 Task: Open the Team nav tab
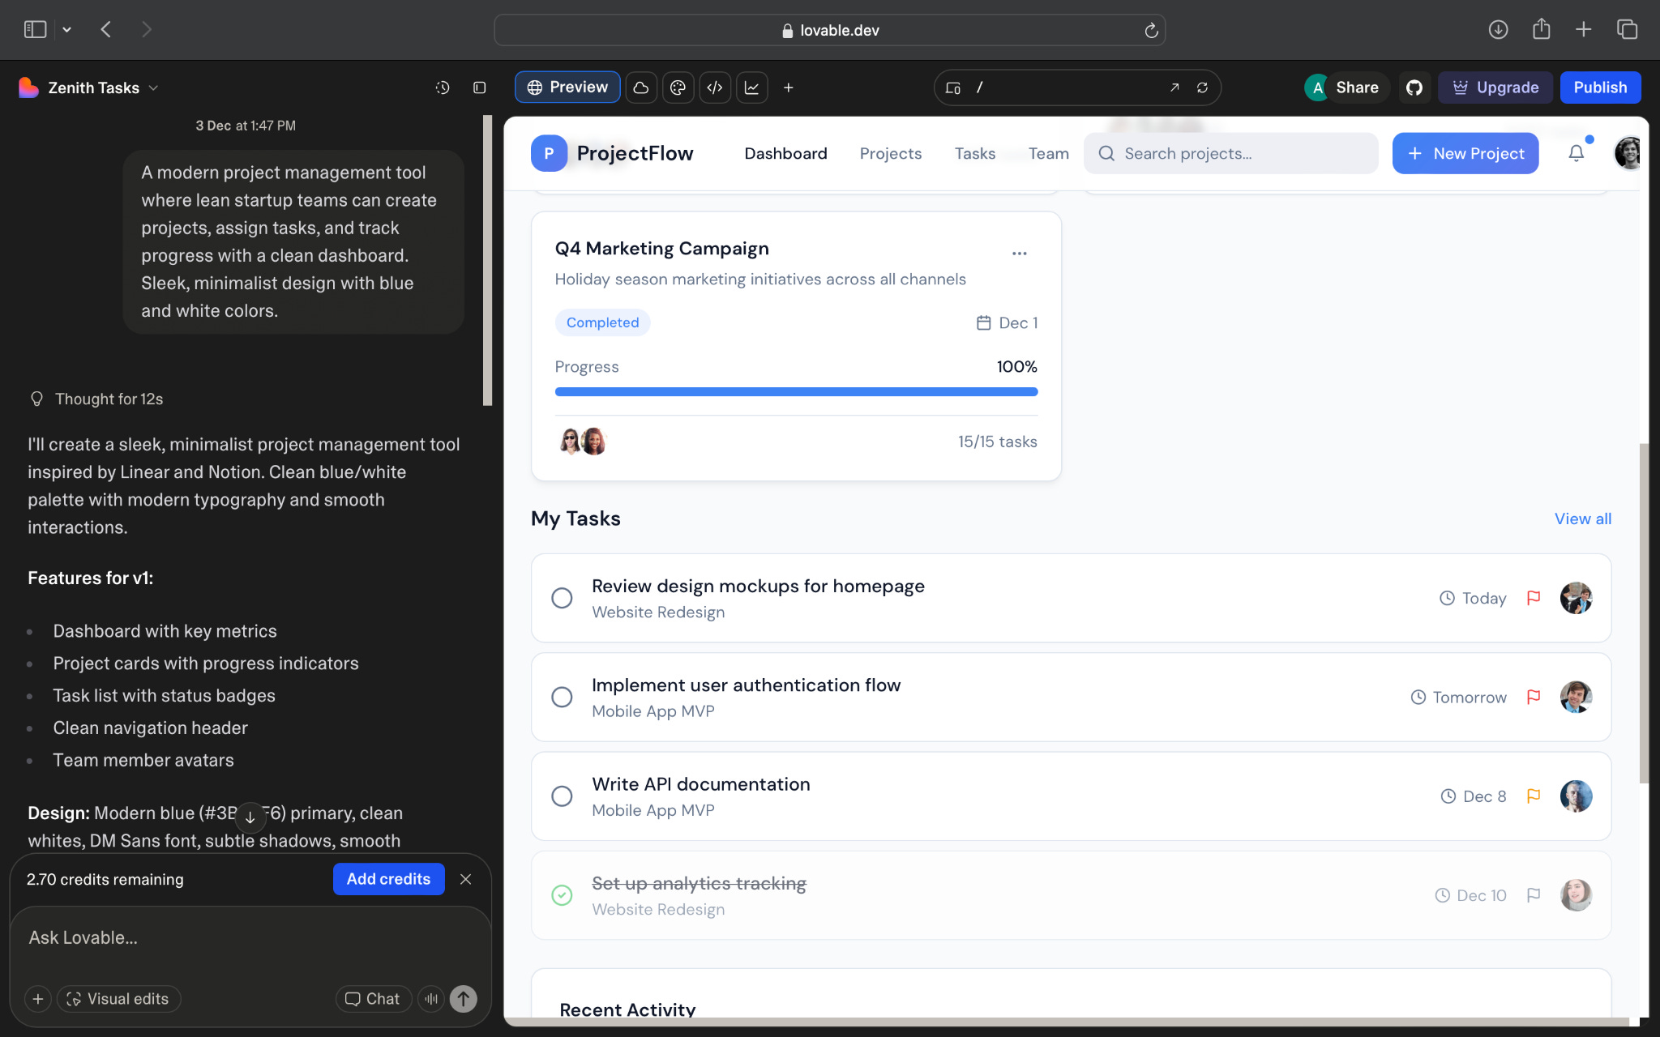(x=1048, y=153)
